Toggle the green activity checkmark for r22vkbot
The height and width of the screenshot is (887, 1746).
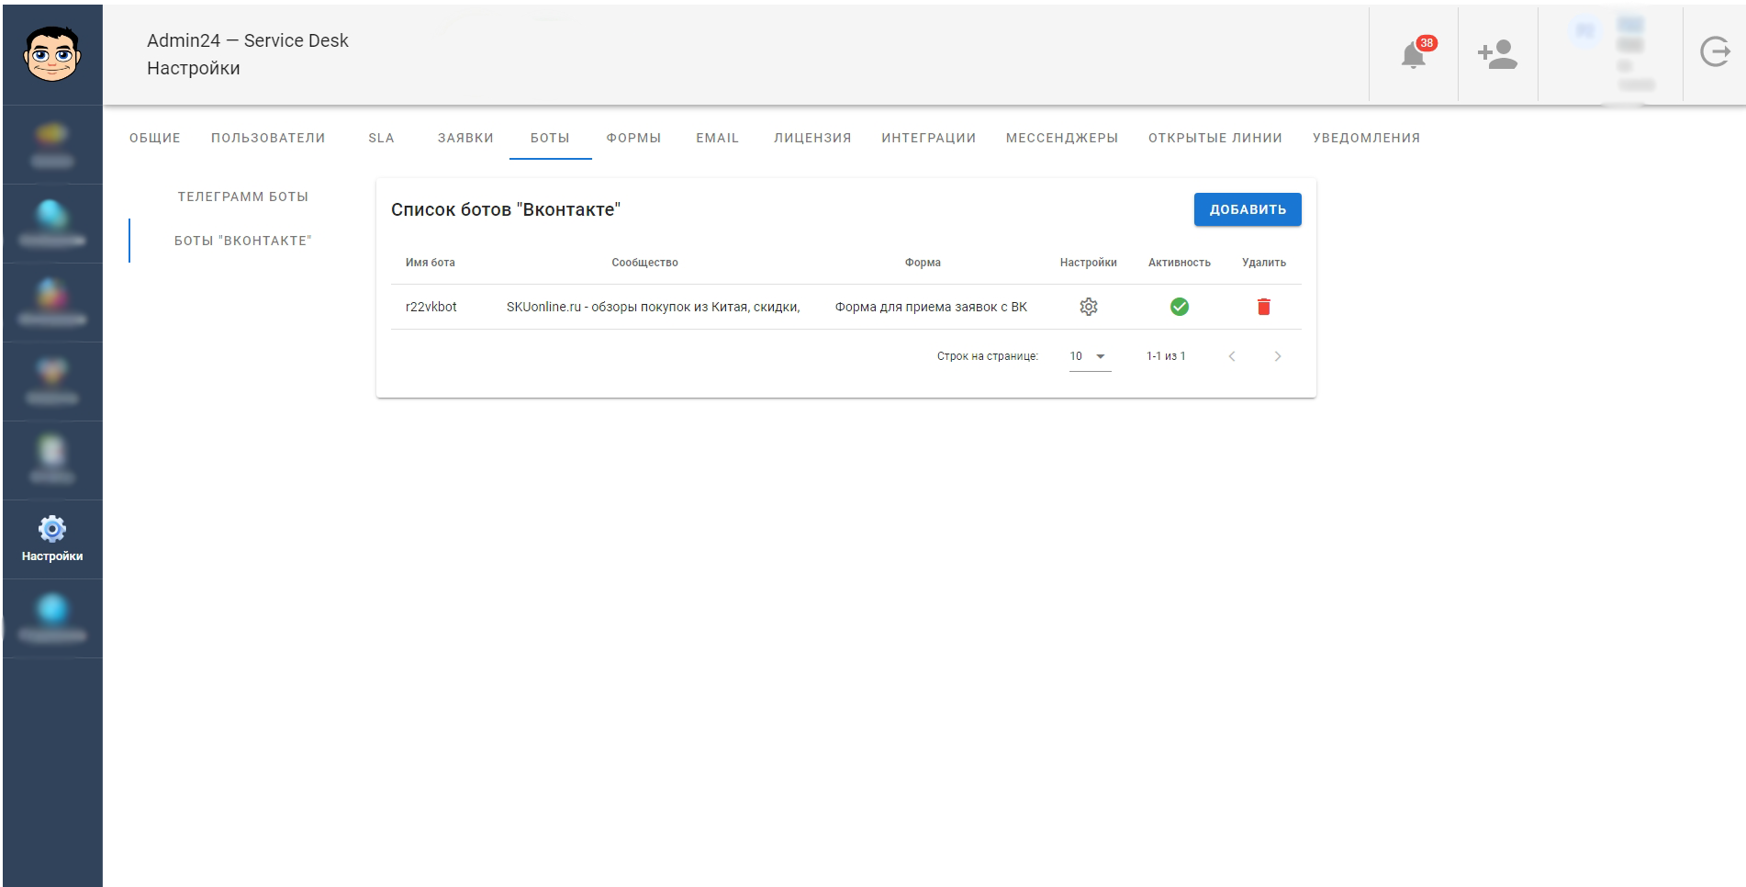(1180, 307)
